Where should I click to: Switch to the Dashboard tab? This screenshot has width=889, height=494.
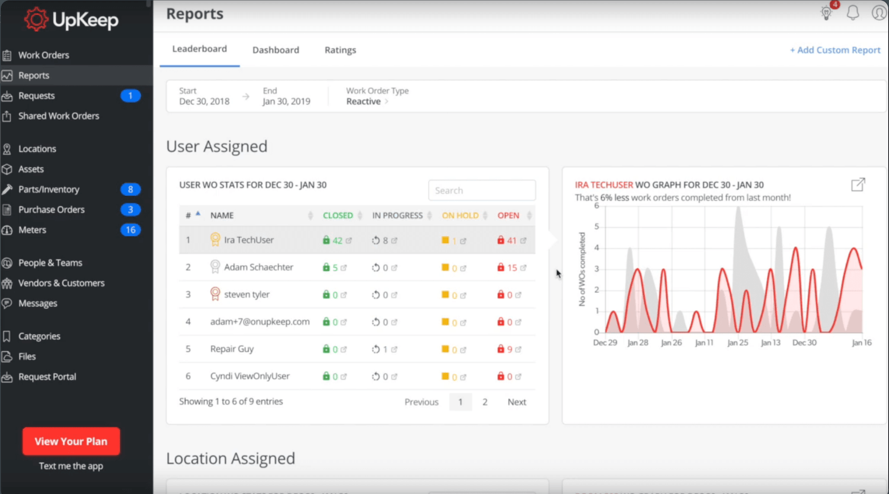[x=276, y=50]
